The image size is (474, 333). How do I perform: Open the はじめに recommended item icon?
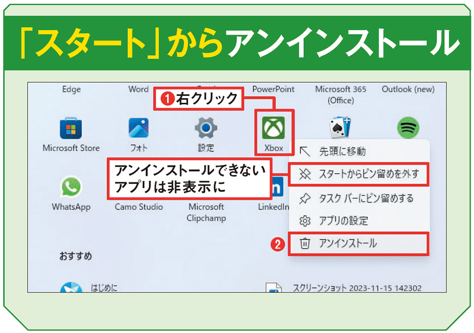(71, 287)
